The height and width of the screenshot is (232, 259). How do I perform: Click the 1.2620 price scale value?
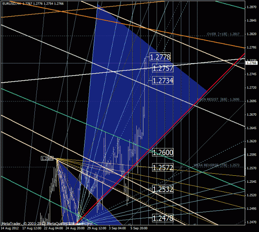[252, 141]
